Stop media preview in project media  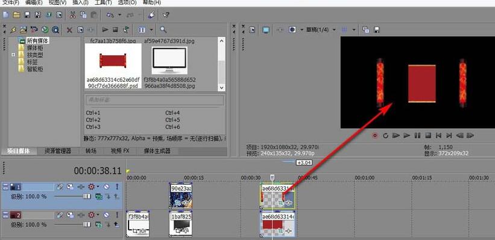[115, 29]
